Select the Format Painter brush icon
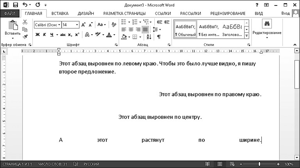This screenshot has height=168, width=300. coord(25,37)
